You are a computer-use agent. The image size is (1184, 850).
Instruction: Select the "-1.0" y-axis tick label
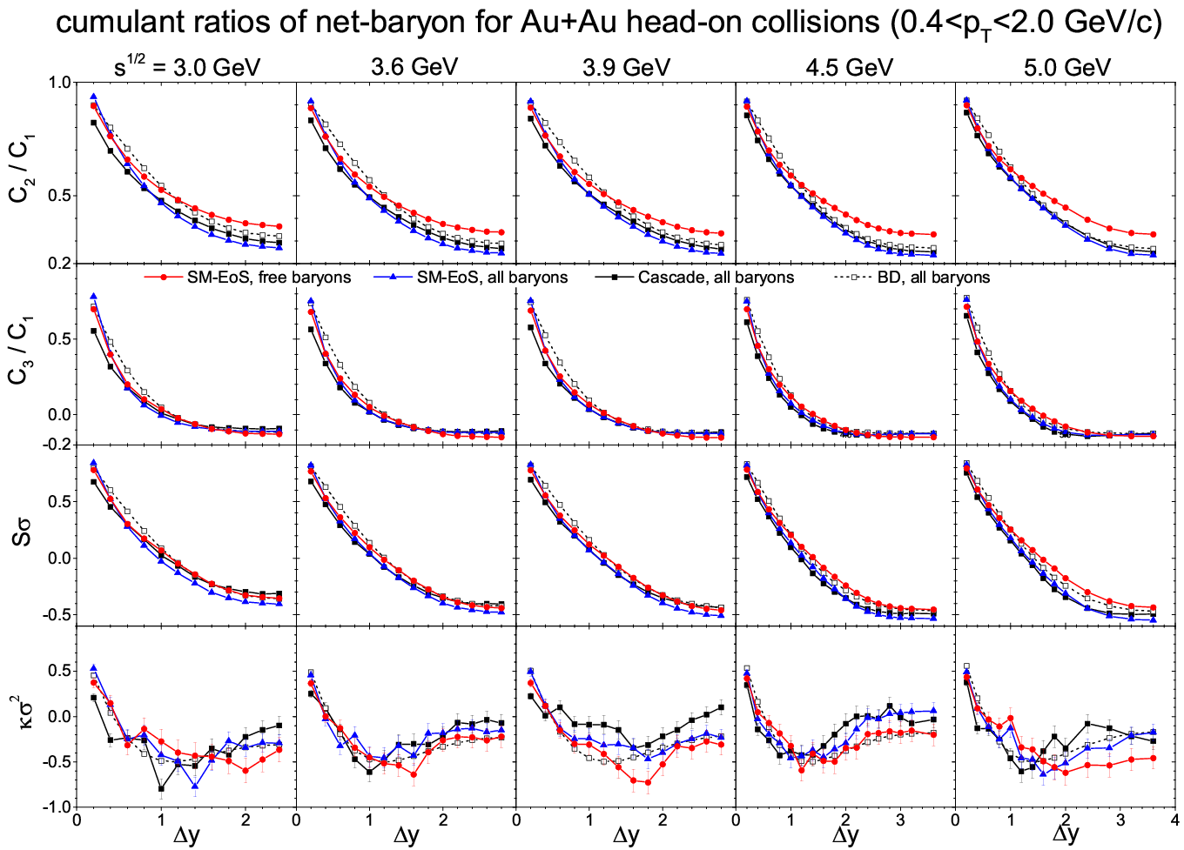(x=57, y=807)
